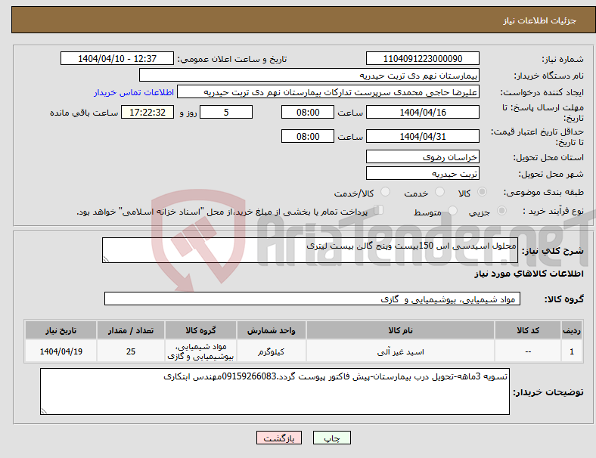This screenshot has height=458, width=596.
Task: Click the request creator name field
Action: [x=328, y=92]
